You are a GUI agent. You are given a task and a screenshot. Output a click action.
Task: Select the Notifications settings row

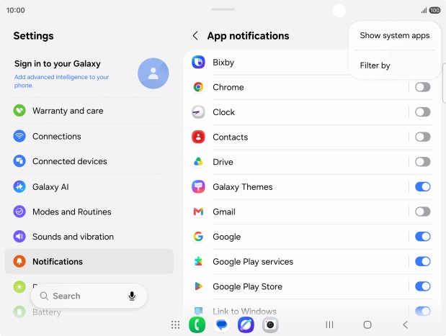pos(89,261)
